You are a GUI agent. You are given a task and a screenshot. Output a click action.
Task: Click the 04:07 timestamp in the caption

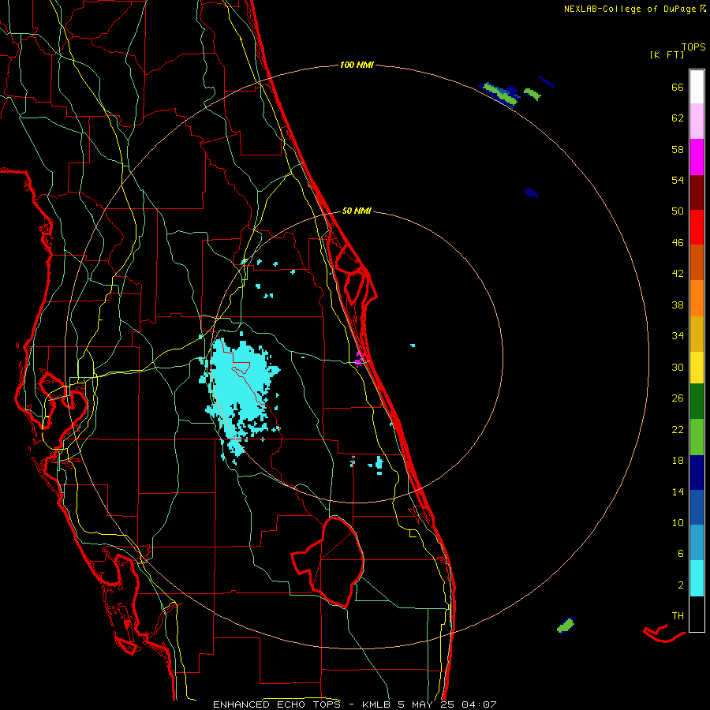tap(479, 704)
